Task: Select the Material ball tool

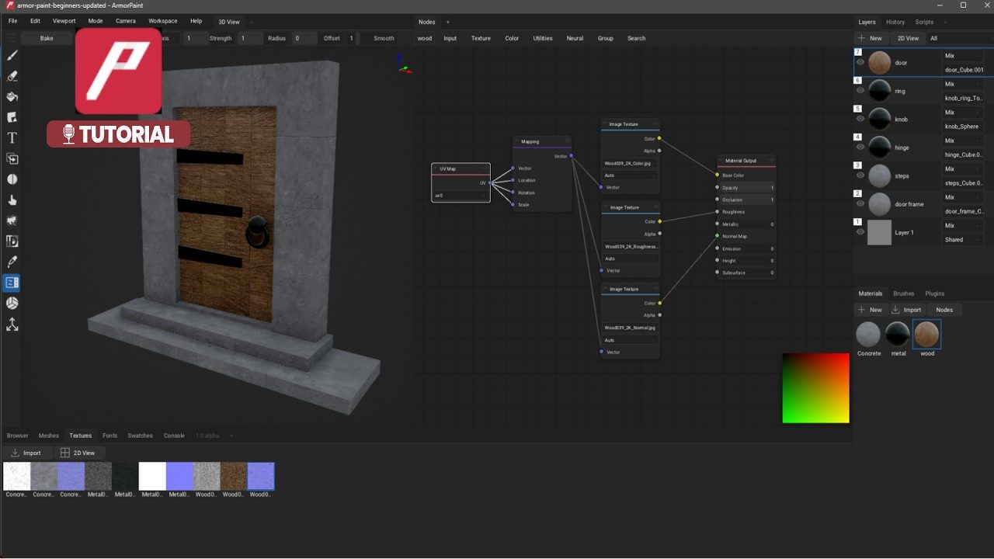Action: click(x=12, y=303)
